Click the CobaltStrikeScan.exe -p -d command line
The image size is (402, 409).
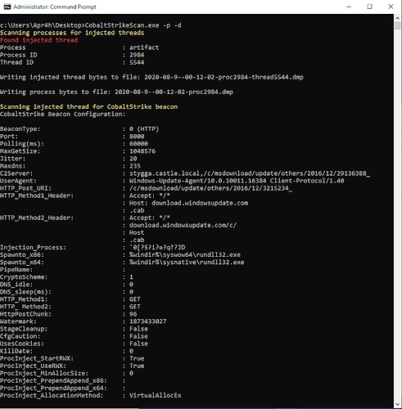coord(133,25)
